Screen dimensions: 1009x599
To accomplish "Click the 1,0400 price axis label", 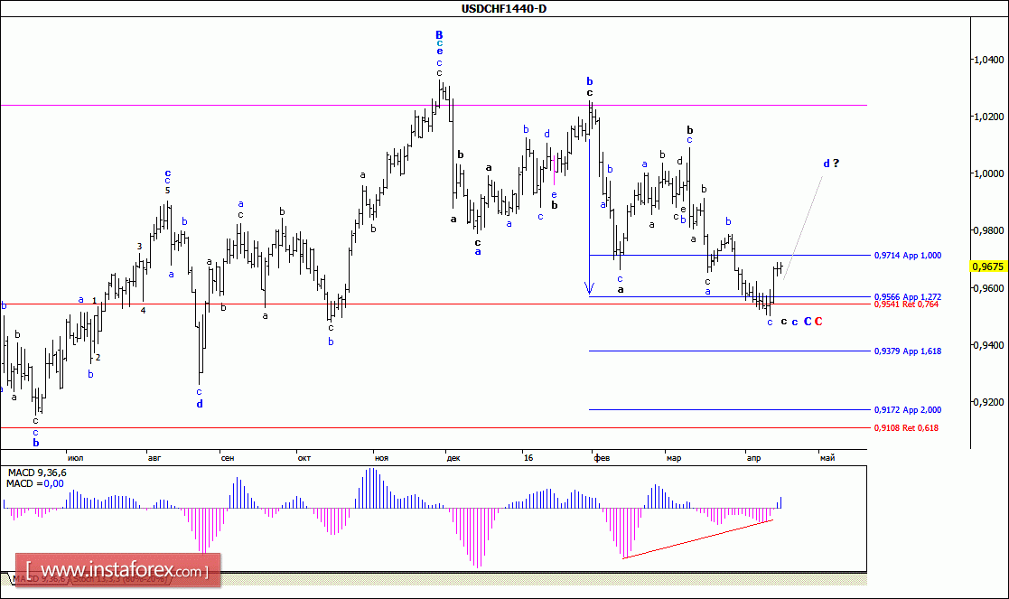I will point(987,60).
